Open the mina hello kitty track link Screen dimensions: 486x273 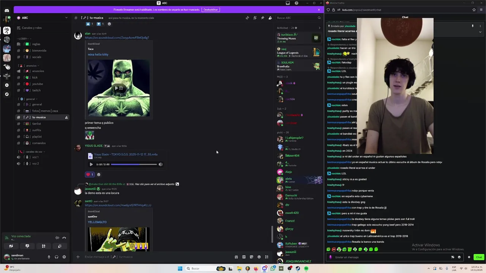coord(98,55)
